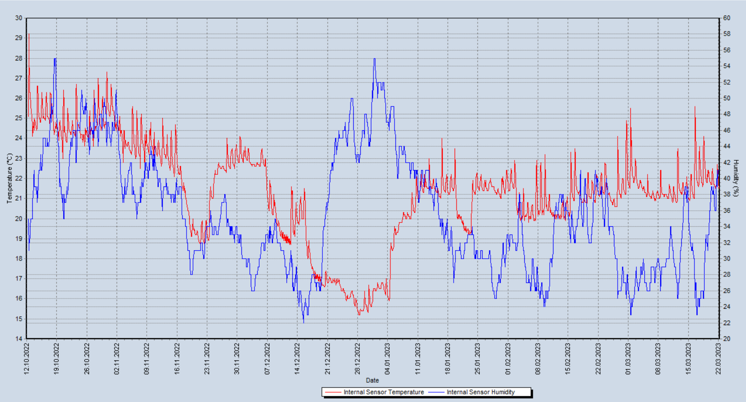
Task: Select the 01.03.2023 date tick label
Action: click(x=628, y=358)
